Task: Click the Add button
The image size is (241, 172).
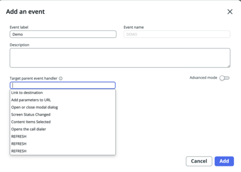Action: click(x=224, y=161)
